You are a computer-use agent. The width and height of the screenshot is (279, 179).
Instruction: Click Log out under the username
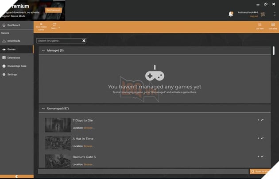point(254,16)
